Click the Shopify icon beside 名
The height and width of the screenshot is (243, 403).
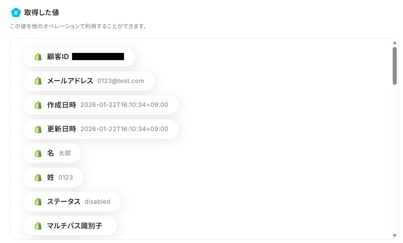[38, 153]
